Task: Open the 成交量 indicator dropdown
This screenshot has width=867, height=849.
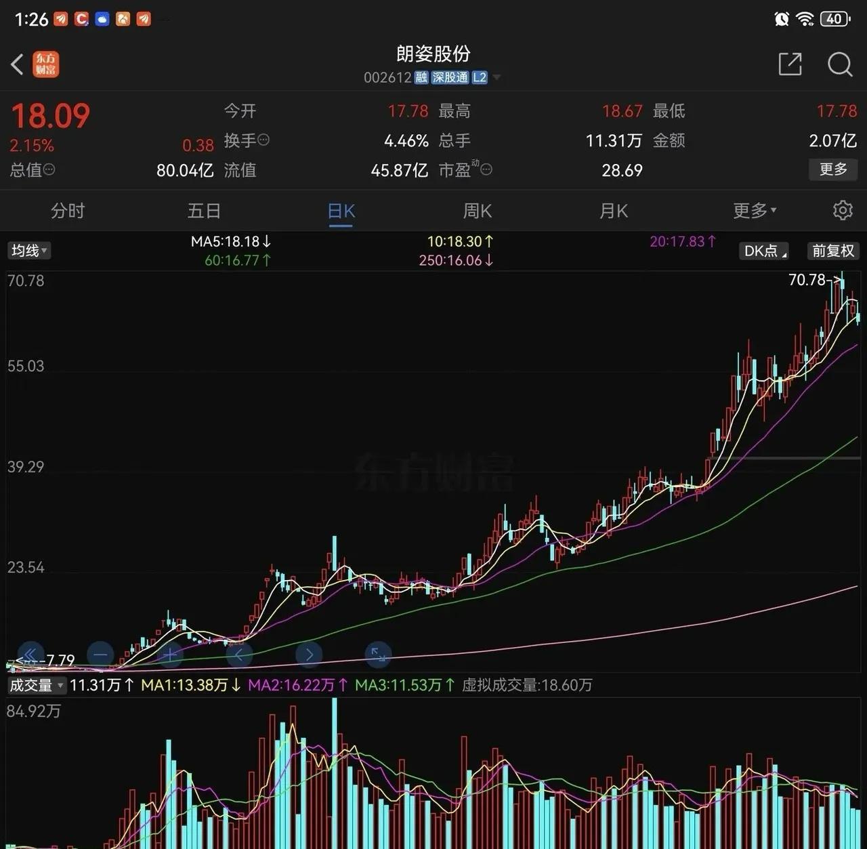Action: click(36, 685)
